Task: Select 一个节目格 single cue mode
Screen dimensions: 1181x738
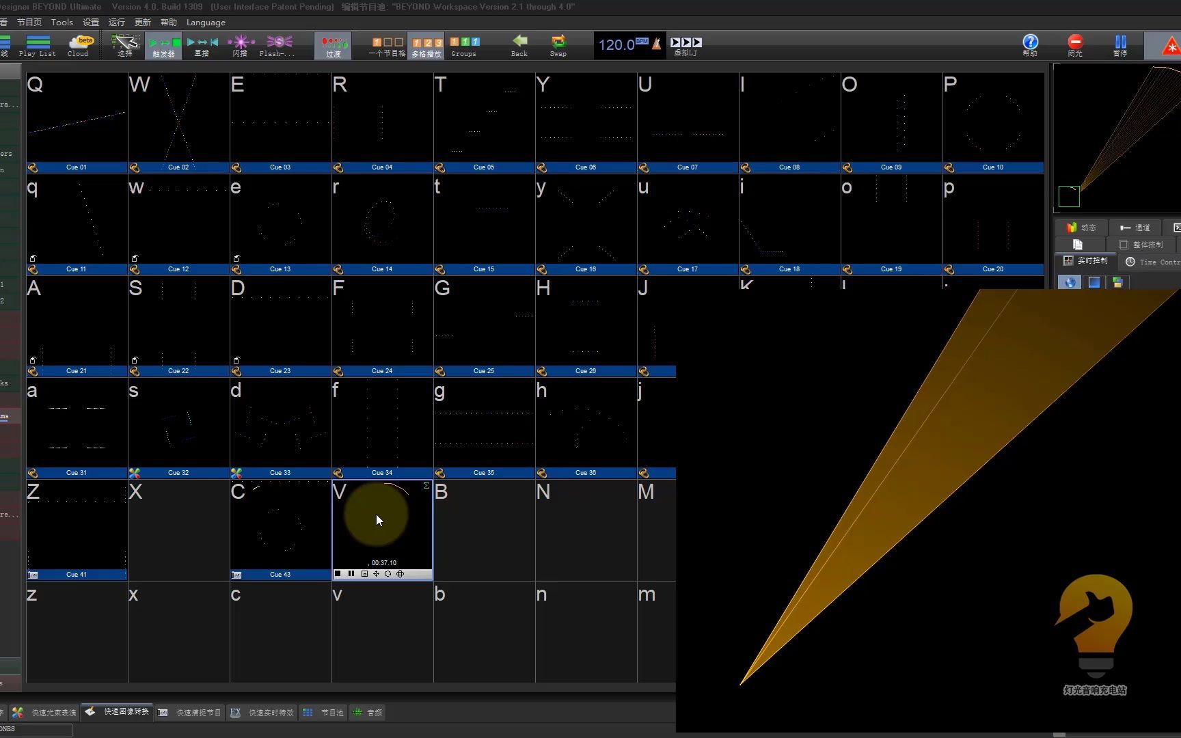Action: [387, 46]
